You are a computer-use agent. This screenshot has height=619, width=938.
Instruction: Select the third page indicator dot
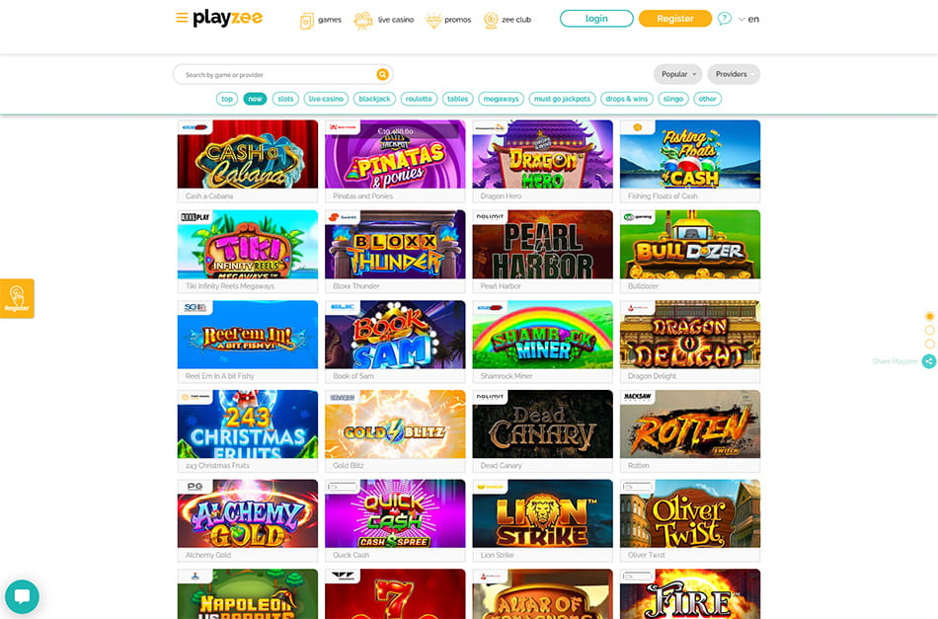click(929, 344)
